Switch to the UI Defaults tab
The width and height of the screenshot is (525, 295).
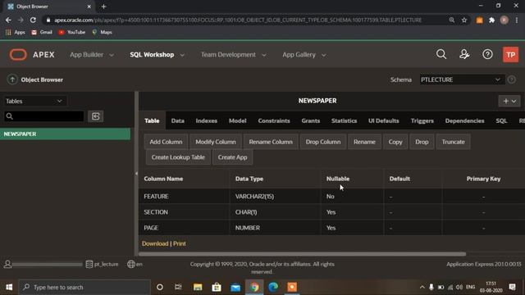[x=383, y=120]
